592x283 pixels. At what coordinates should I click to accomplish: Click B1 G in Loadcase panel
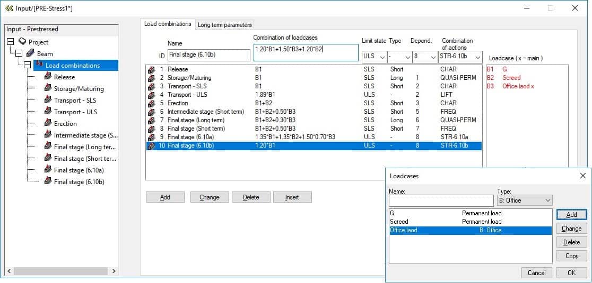496,69
